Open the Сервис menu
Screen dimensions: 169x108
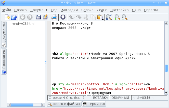(87, 10)
